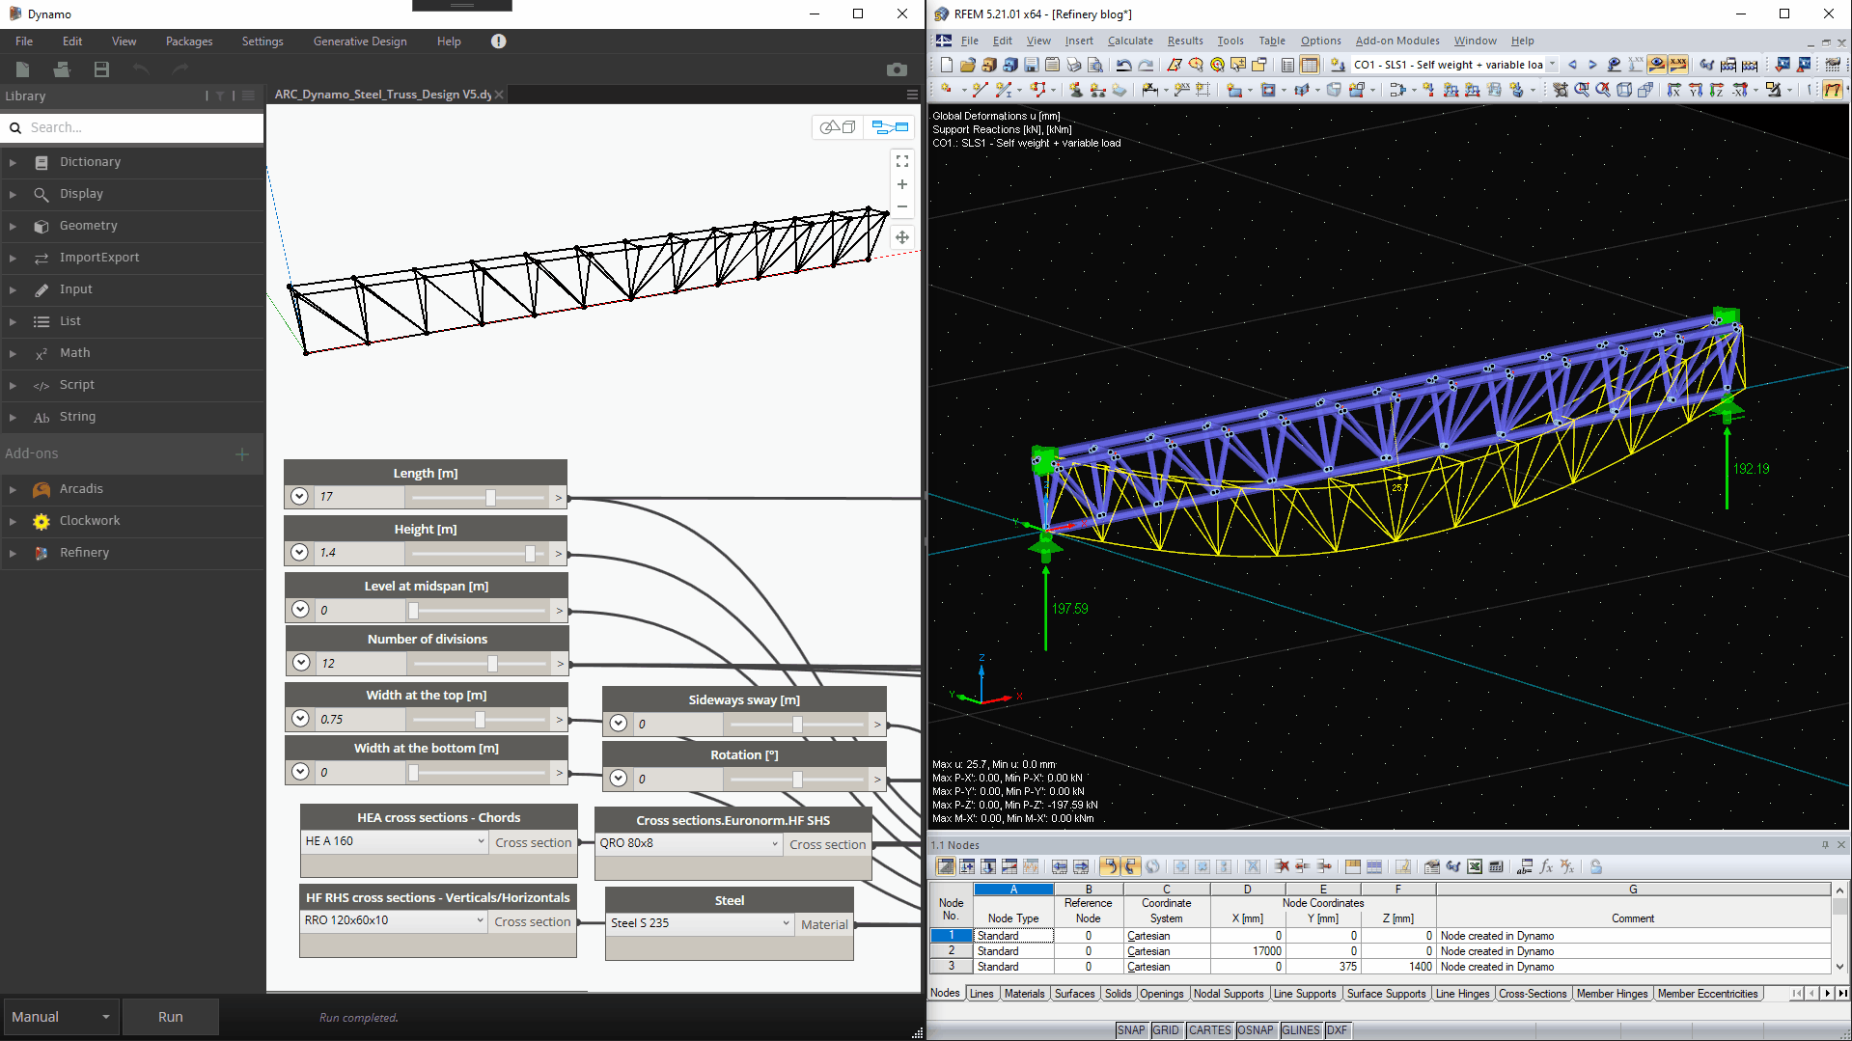The image size is (1852, 1041).
Task: Click the RFEM Print icon
Action: pos(1074,65)
